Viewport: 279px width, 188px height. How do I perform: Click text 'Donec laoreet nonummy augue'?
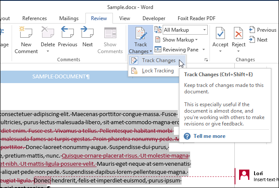click(x=67, y=147)
